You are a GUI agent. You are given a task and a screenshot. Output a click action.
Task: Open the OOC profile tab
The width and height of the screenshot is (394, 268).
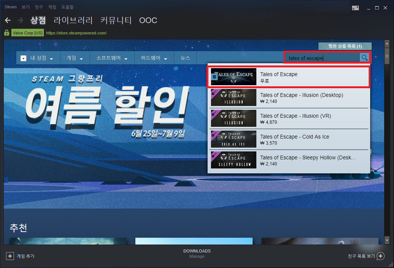[x=148, y=20]
